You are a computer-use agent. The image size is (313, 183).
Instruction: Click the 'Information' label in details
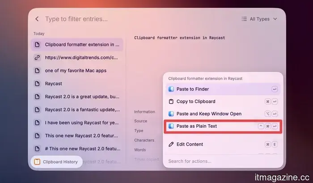click(x=144, y=112)
